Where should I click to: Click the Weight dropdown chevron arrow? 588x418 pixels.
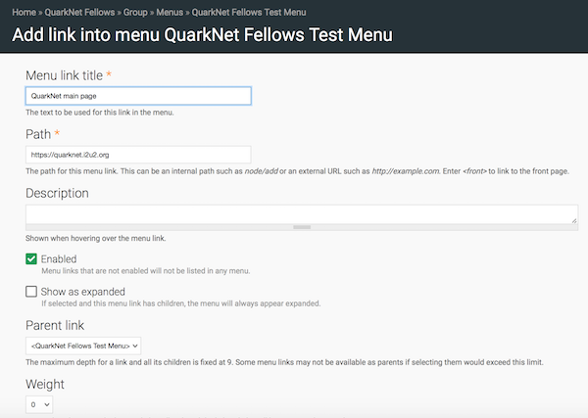click(x=47, y=404)
